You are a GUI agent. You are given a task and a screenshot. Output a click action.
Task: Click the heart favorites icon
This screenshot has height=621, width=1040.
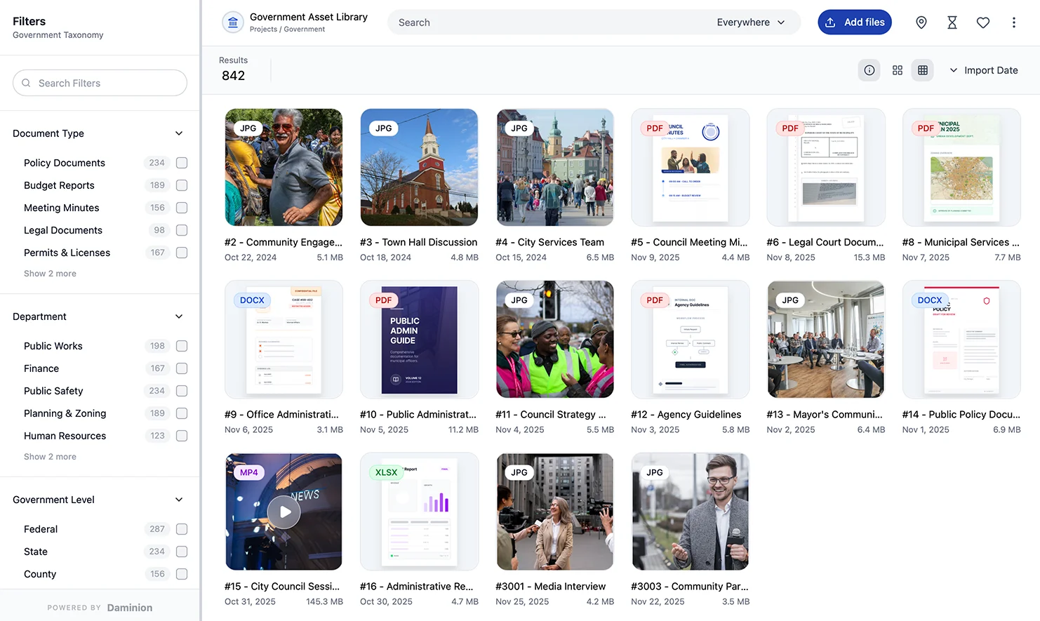(x=983, y=22)
